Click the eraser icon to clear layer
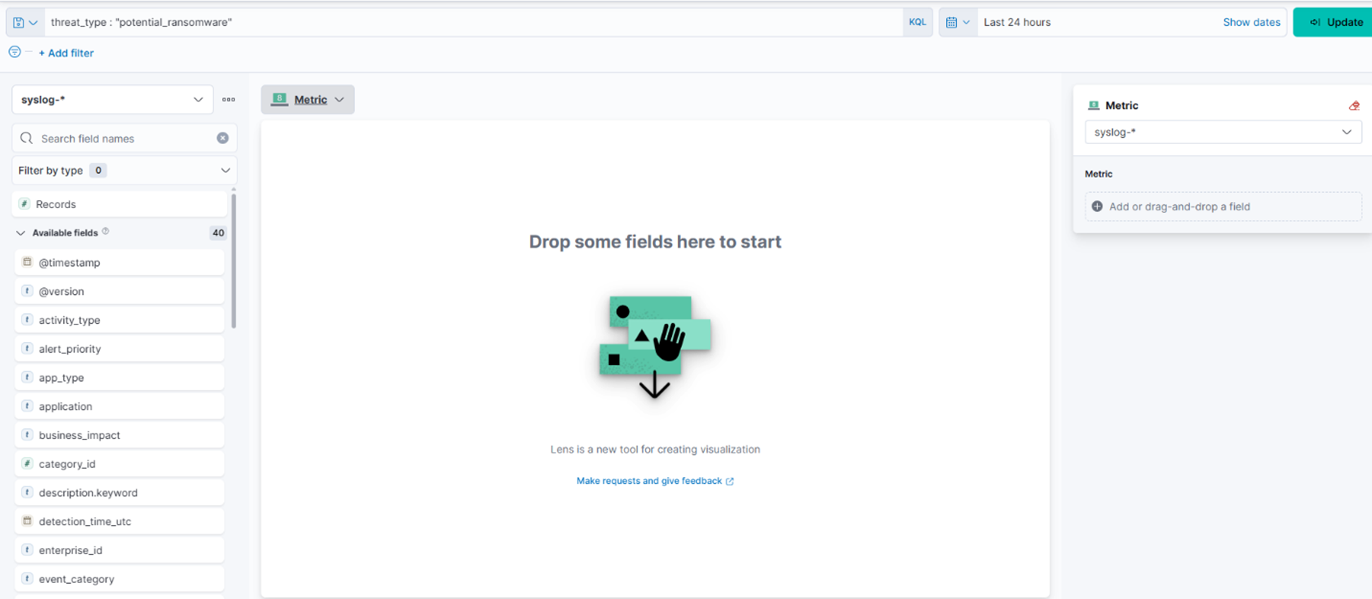The width and height of the screenshot is (1372, 599). coord(1354,106)
